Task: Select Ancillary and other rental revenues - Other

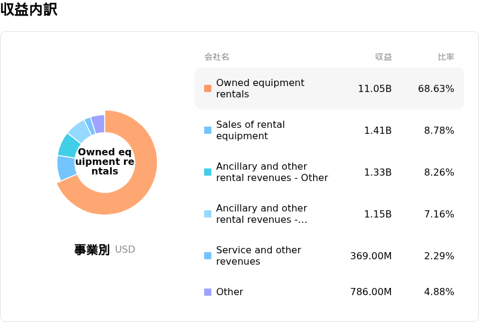Action: [272, 172]
